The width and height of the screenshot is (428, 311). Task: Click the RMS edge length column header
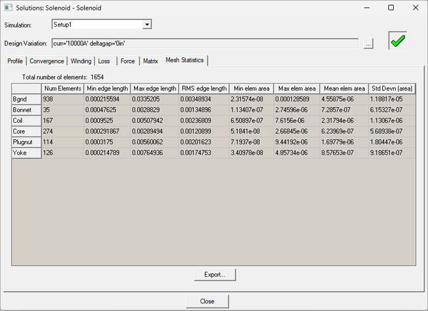pos(204,89)
